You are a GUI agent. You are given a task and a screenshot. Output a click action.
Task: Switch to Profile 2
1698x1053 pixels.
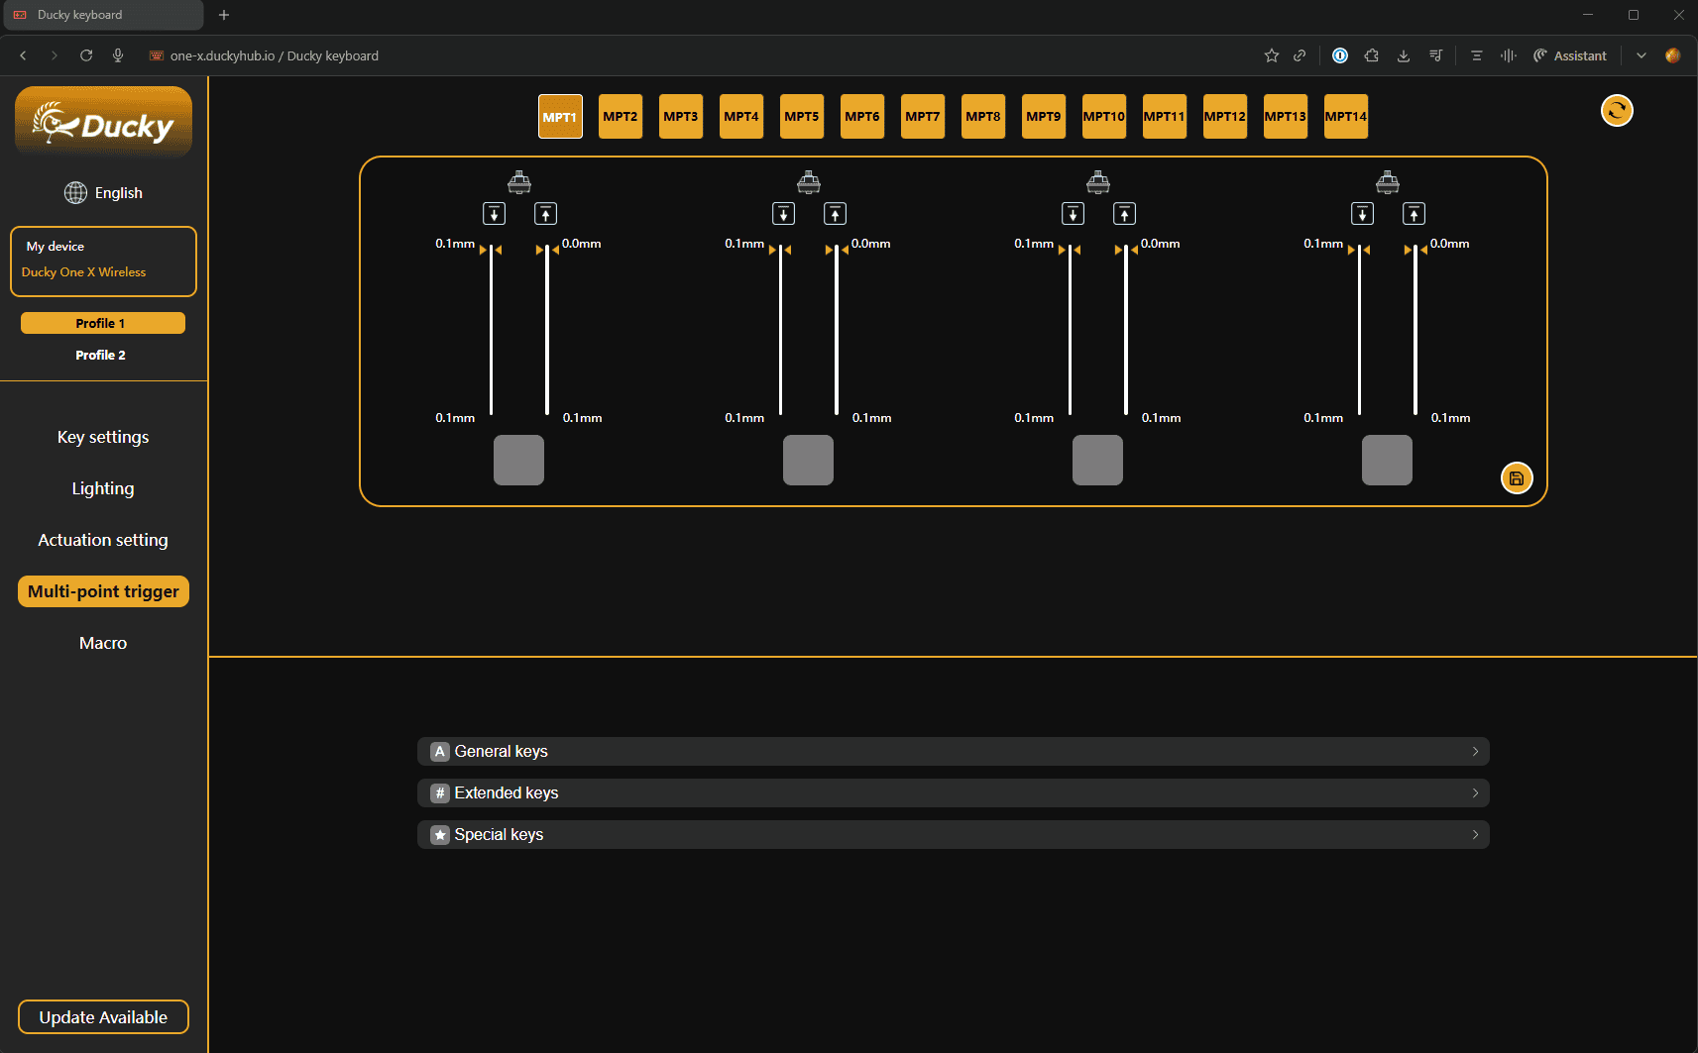click(101, 355)
